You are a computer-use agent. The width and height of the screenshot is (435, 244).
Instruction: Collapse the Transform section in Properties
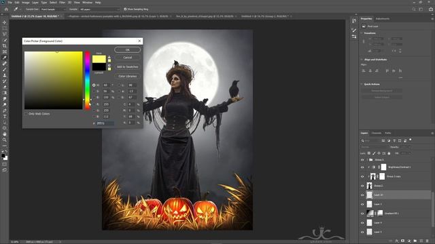[x=362, y=33]
